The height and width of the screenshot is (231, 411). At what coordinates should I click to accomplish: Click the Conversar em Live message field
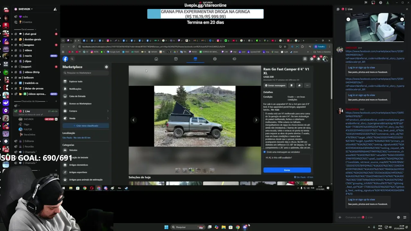[x=369, y=218]
